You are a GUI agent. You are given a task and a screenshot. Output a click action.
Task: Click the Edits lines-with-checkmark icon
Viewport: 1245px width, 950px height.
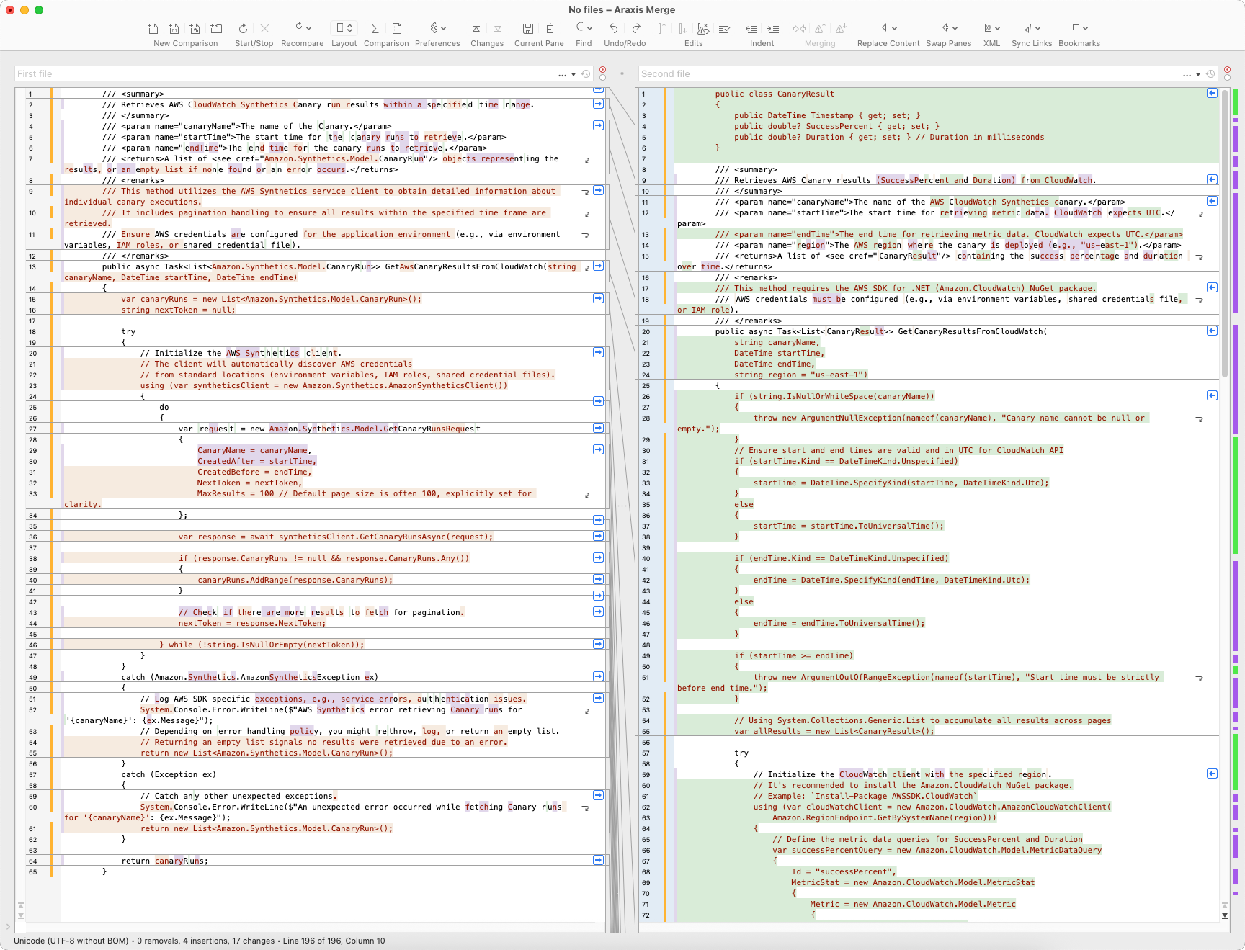click(725, 29)
